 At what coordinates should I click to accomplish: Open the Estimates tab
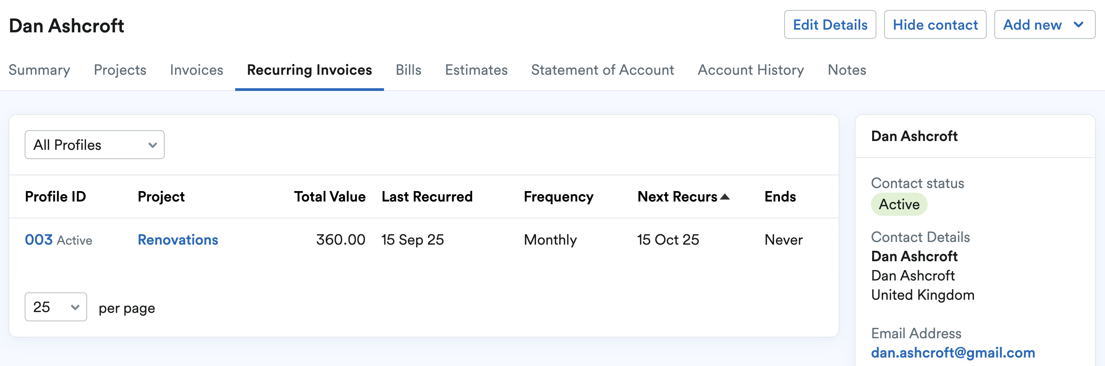476,70
